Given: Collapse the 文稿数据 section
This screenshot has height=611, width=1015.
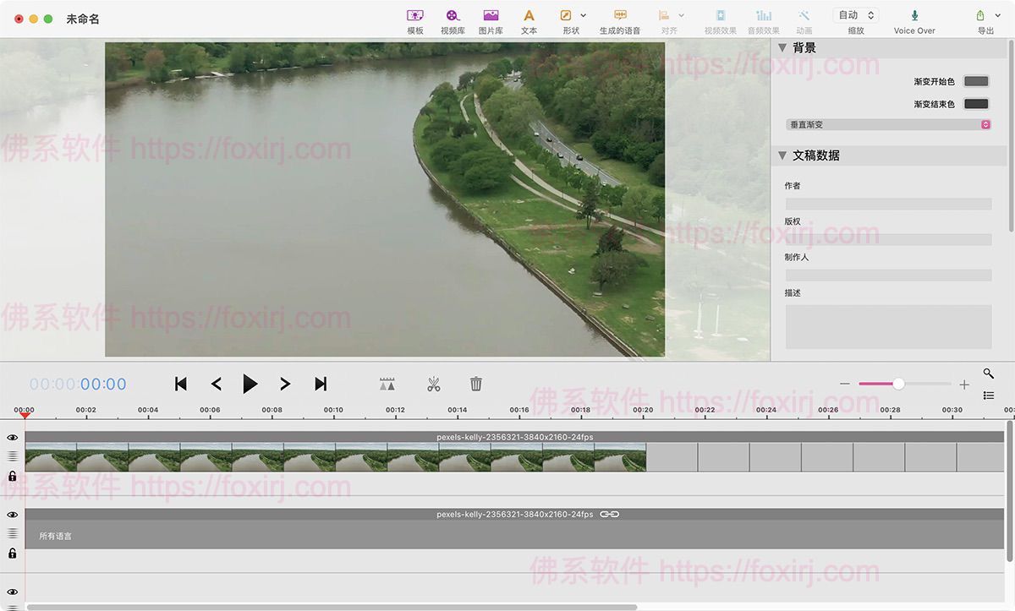Looking at the screenshot, I should pos(782,155).
